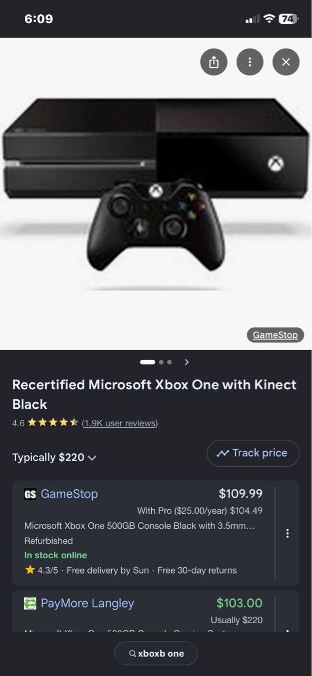
Task: Open GameStop image source label
Action: point(275,335)
